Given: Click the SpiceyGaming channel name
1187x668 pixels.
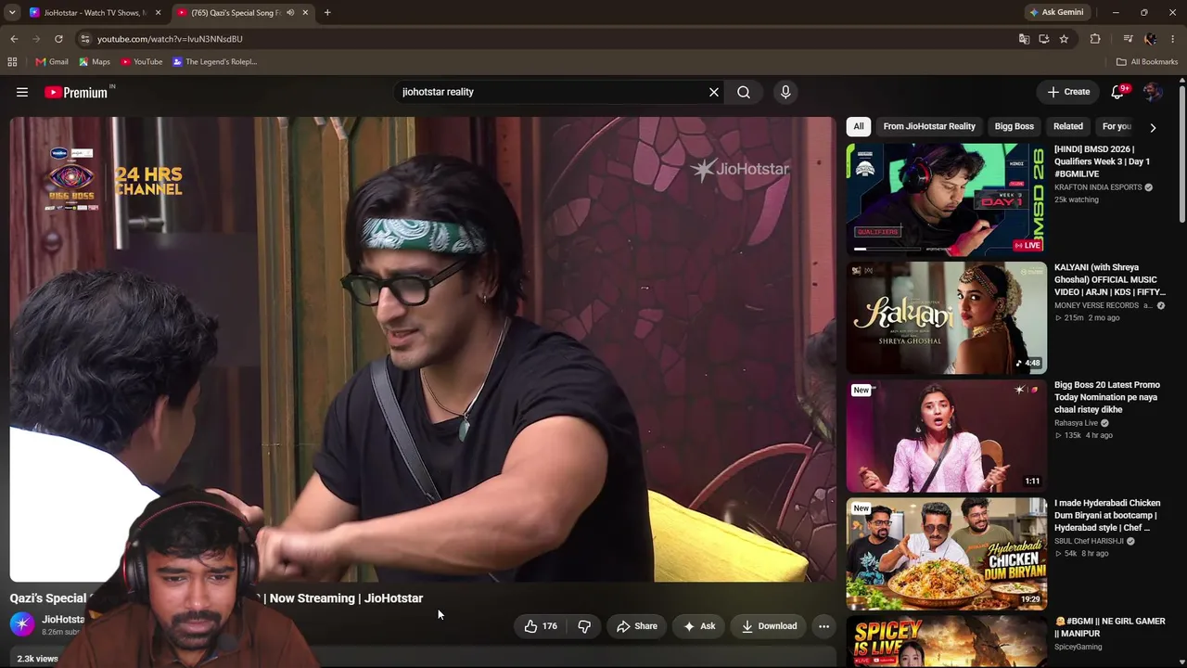Looking at the screenshot, I should tap(1079, 647).
